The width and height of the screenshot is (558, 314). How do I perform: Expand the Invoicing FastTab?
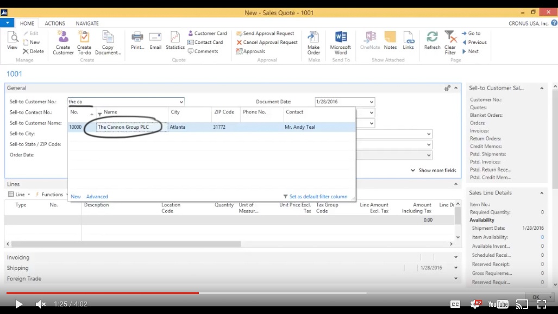pyautogui.click(x=456, y=257)
